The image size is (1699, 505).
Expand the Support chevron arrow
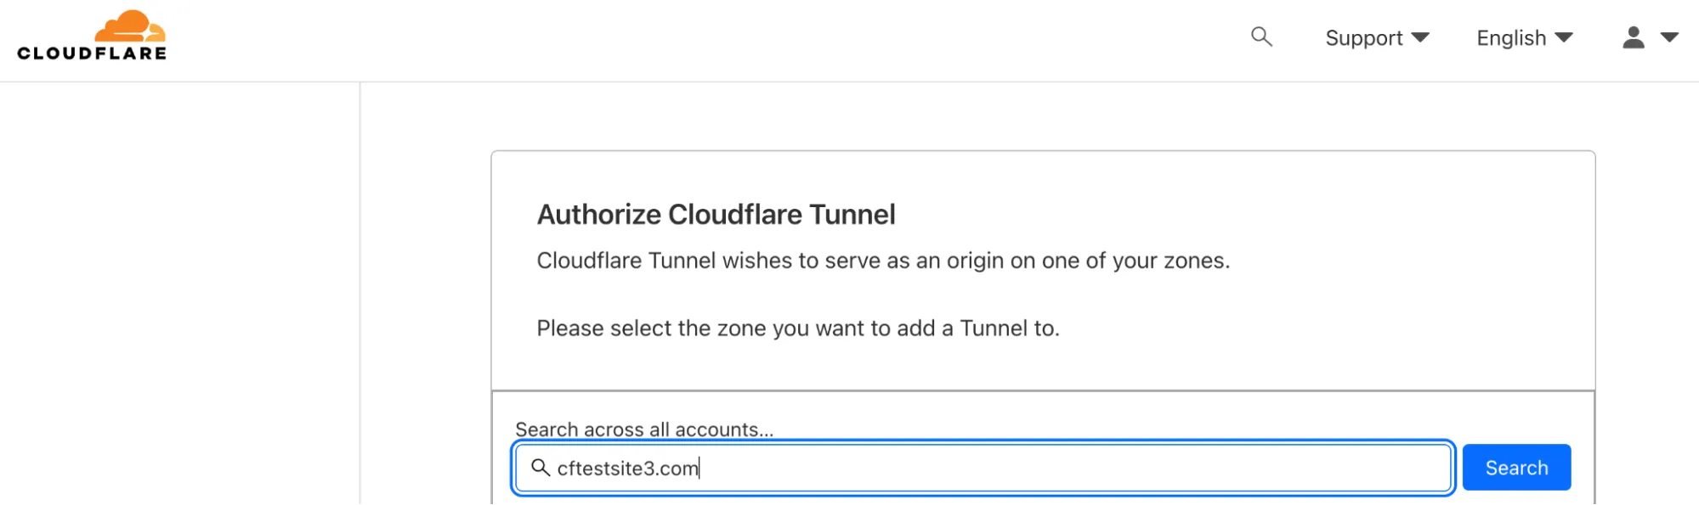pos(1420,37)
